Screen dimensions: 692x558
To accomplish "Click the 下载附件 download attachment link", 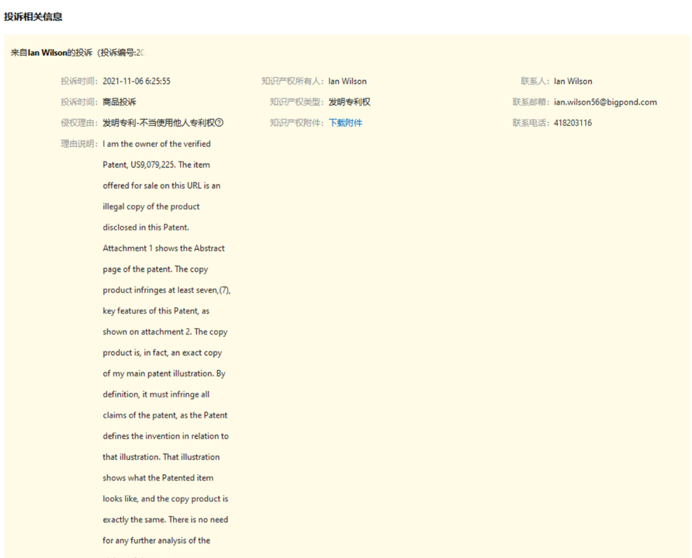I will (345, 123).
